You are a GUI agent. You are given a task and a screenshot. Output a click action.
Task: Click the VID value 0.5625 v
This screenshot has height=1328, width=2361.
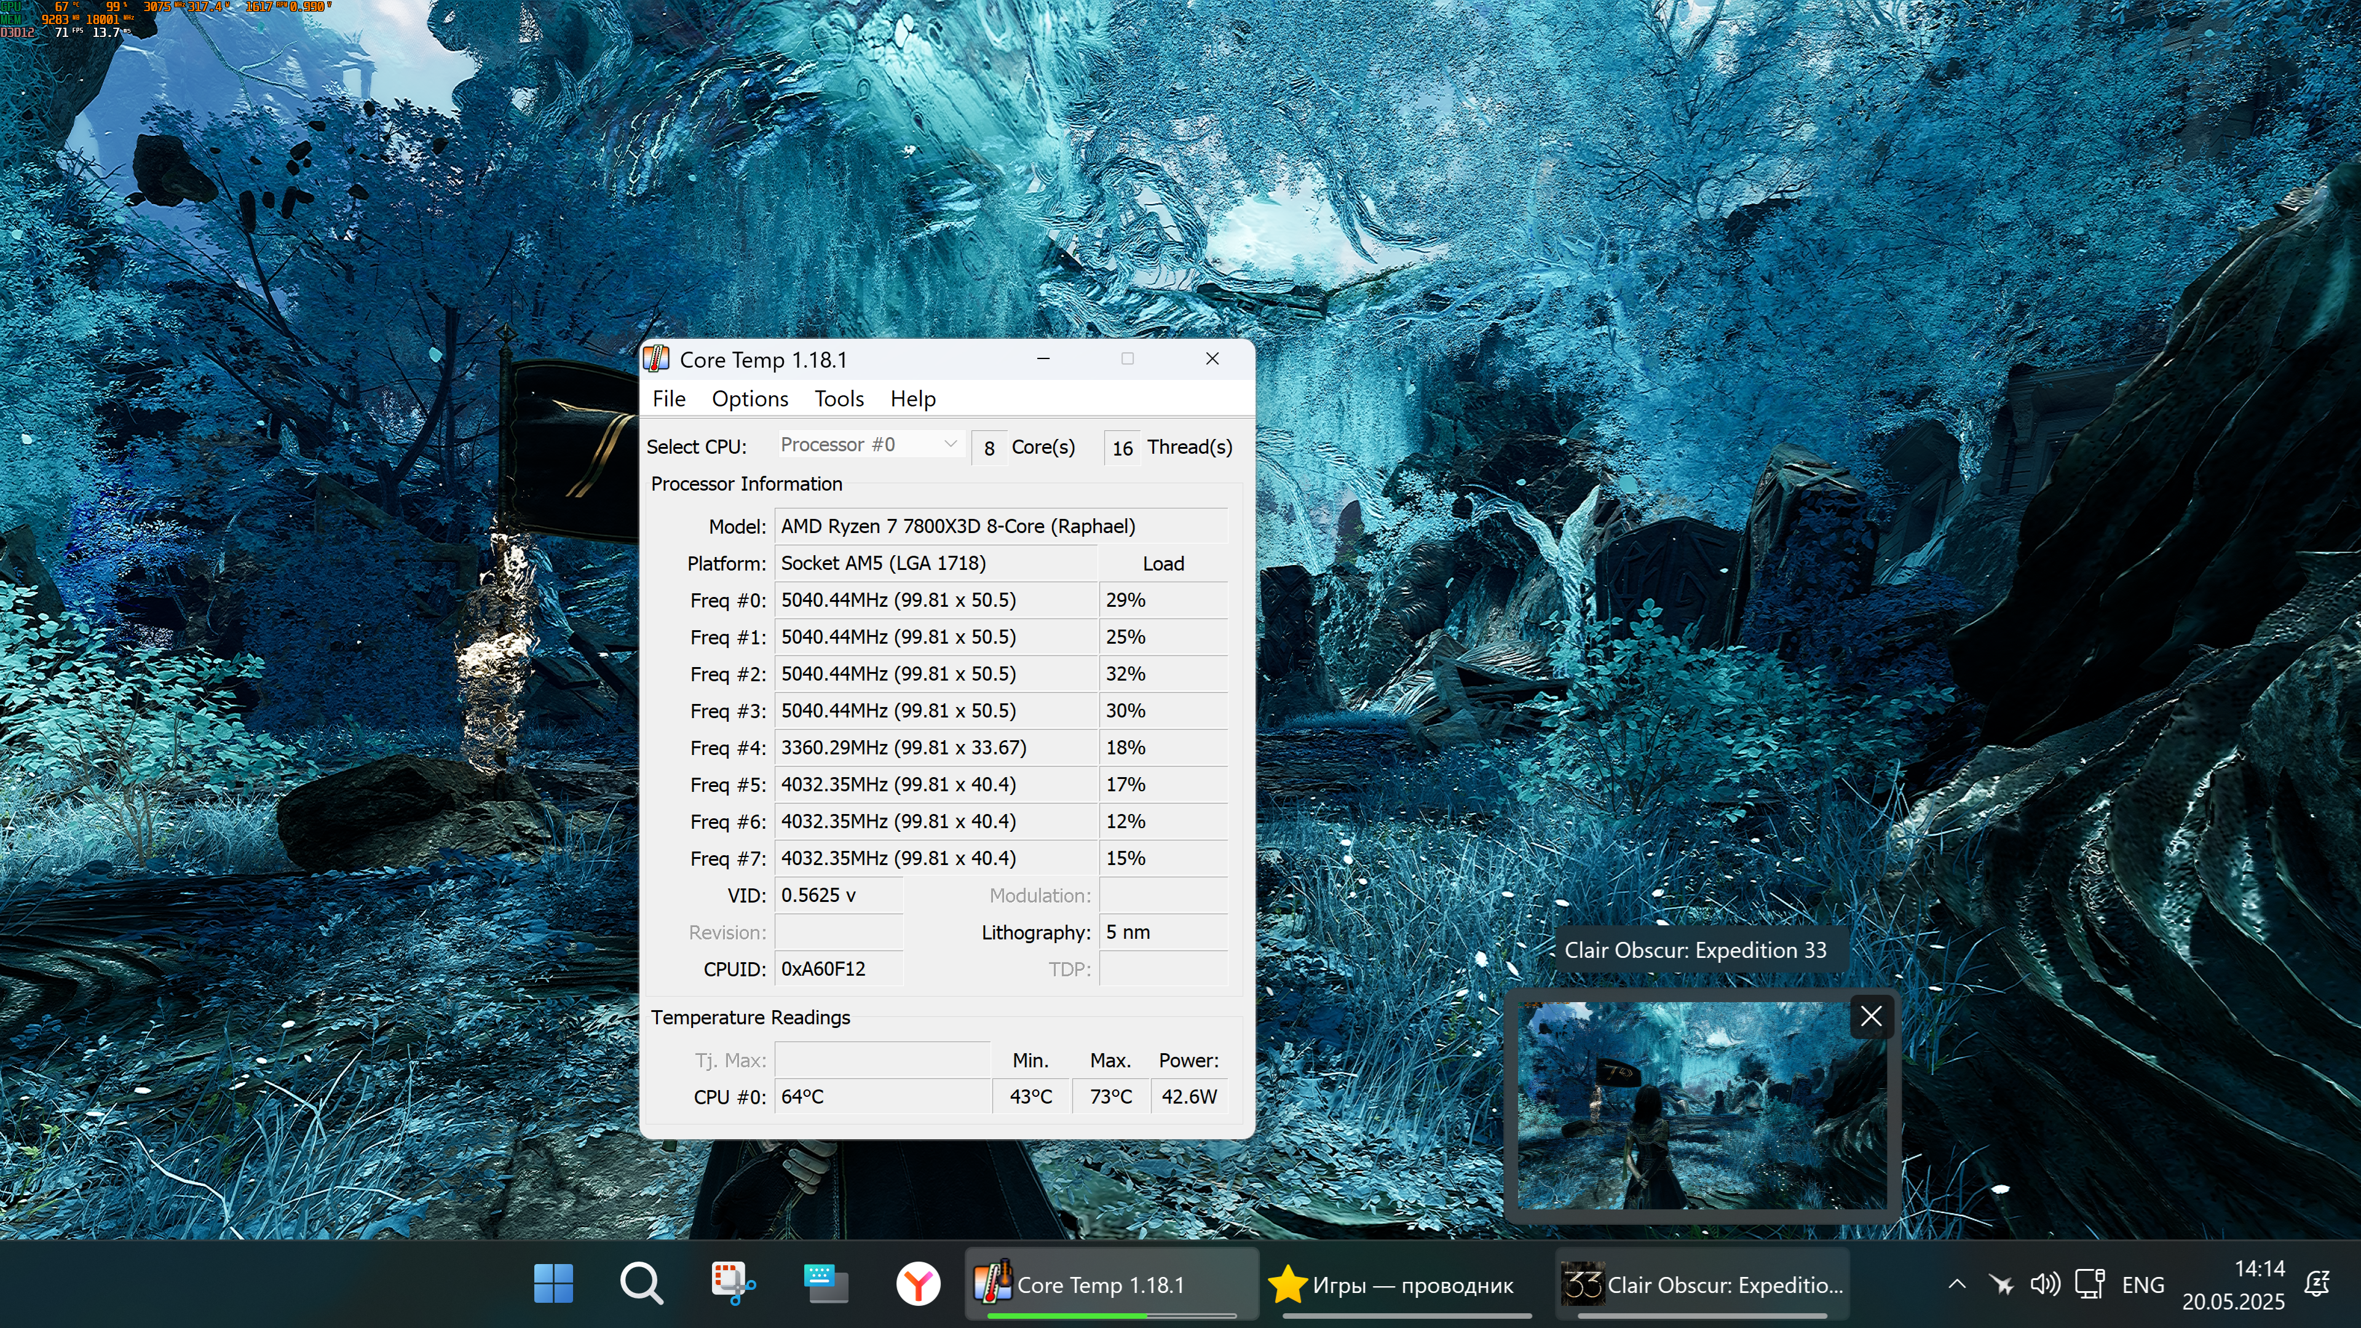839,895
